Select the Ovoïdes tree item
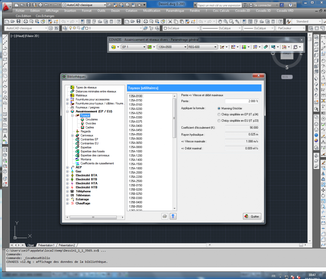This screenshot has width=326, height=279. [x=91, y=123]
